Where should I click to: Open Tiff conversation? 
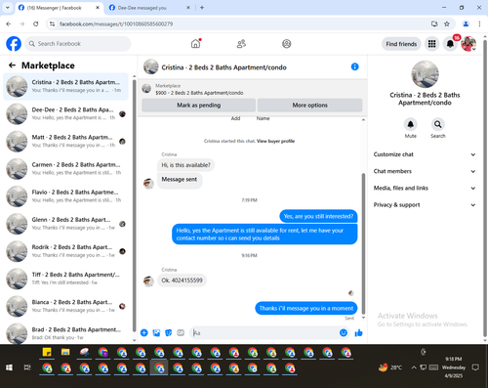click(x=66, y=279)
